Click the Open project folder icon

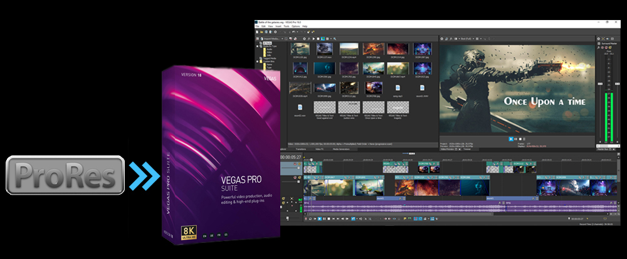pos(261,32)
